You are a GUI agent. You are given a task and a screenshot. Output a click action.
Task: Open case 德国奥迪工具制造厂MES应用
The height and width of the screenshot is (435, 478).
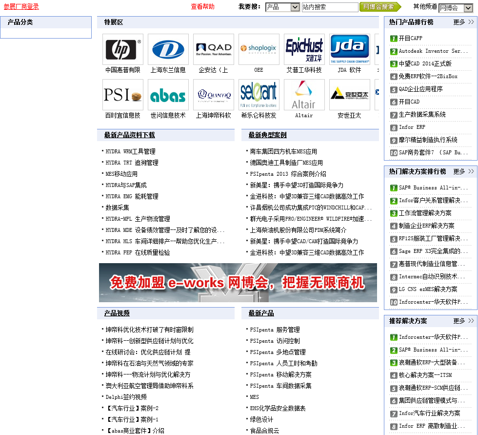287,163
